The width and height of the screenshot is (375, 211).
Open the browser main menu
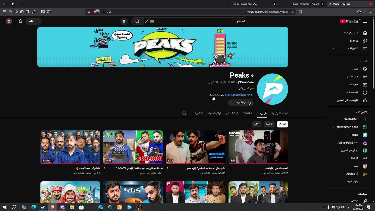click(x=4, y=12)
